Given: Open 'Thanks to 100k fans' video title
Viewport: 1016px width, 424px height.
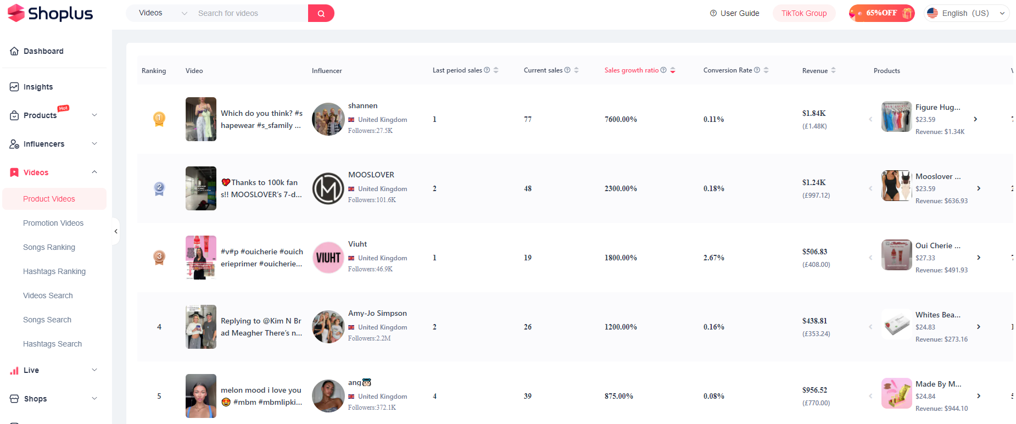Looking at the screenshot, I should 261,188.
